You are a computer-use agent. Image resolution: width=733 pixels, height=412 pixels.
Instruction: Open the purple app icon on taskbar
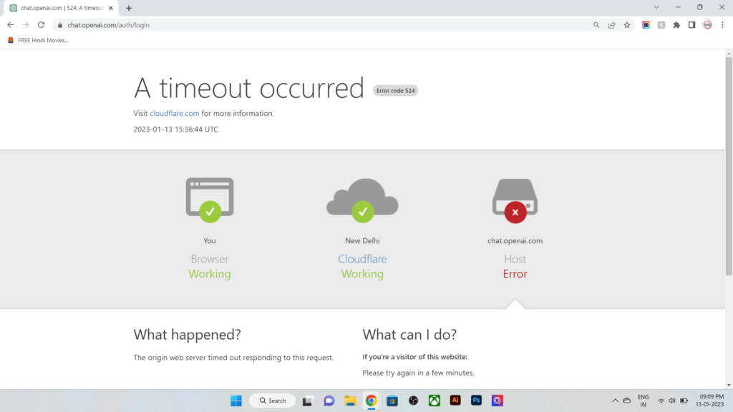(x=497, y=401)
